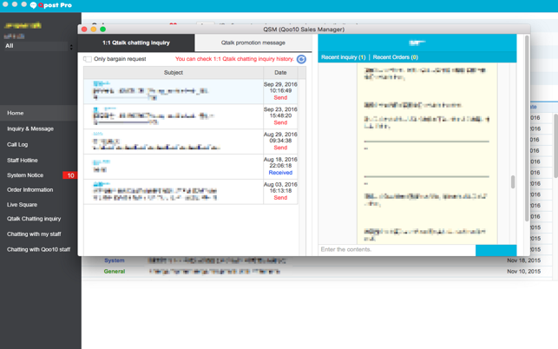Screen dimensions: 558x349
Task: Click the red 10 notice badge
Action: (x=70, y=175)
